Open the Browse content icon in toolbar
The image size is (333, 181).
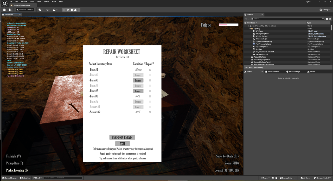10,10
